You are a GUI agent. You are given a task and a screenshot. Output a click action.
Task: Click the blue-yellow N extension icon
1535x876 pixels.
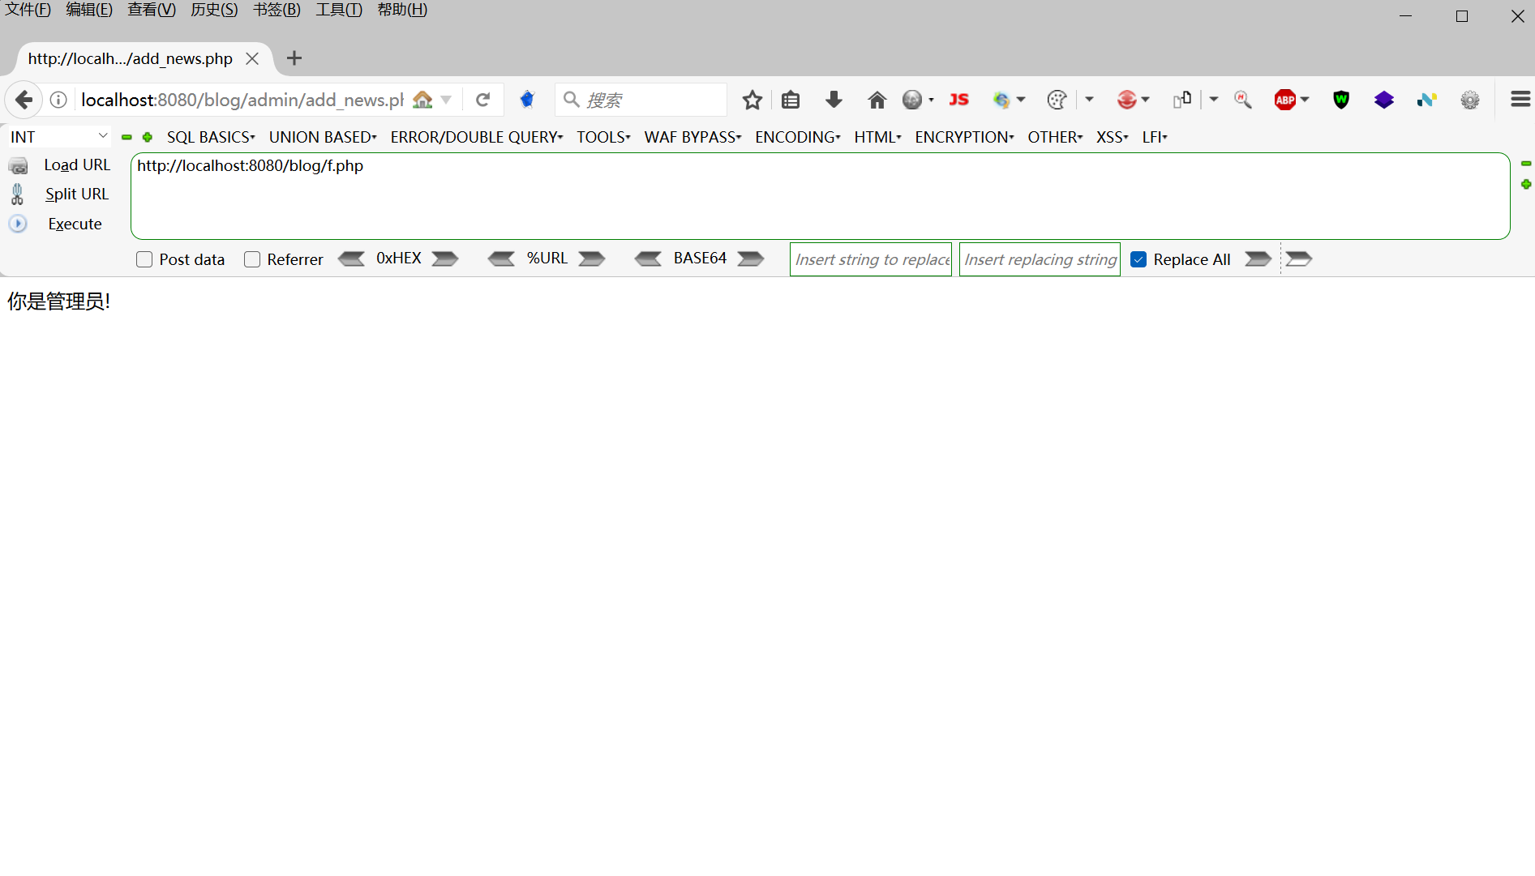[x=1427, y=100]
